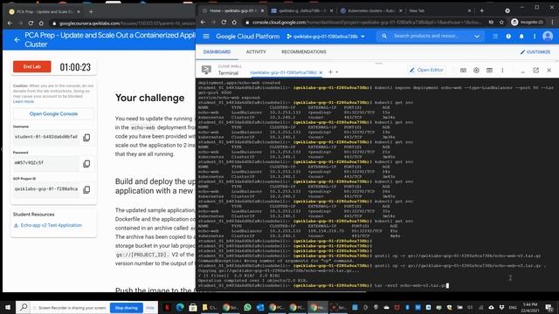Open the Cloud Shell more options menu
Image resolution: width=559 pixels, height=314 pixels.
coord(502,71)
